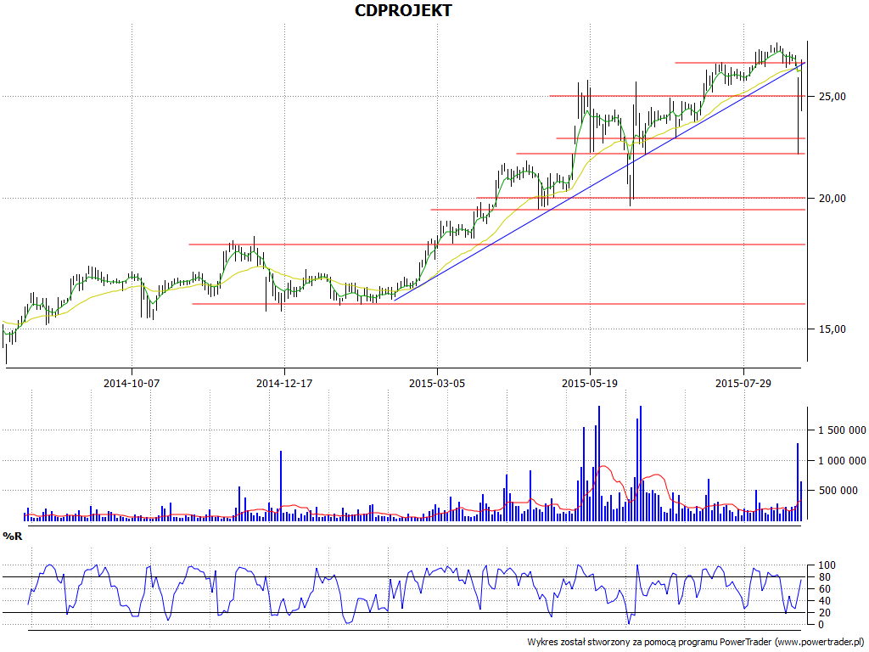Click the 1 000 000 volume axis label

(x=842, y=460)
